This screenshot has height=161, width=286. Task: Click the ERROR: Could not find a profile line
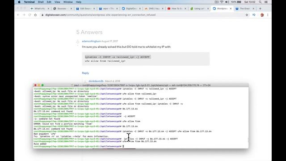coord(63,124)
